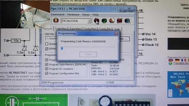Toggle the Autoreload HEX file checkbox
Viewport: 189px width, 106px height.
click(x=47, y=44)
